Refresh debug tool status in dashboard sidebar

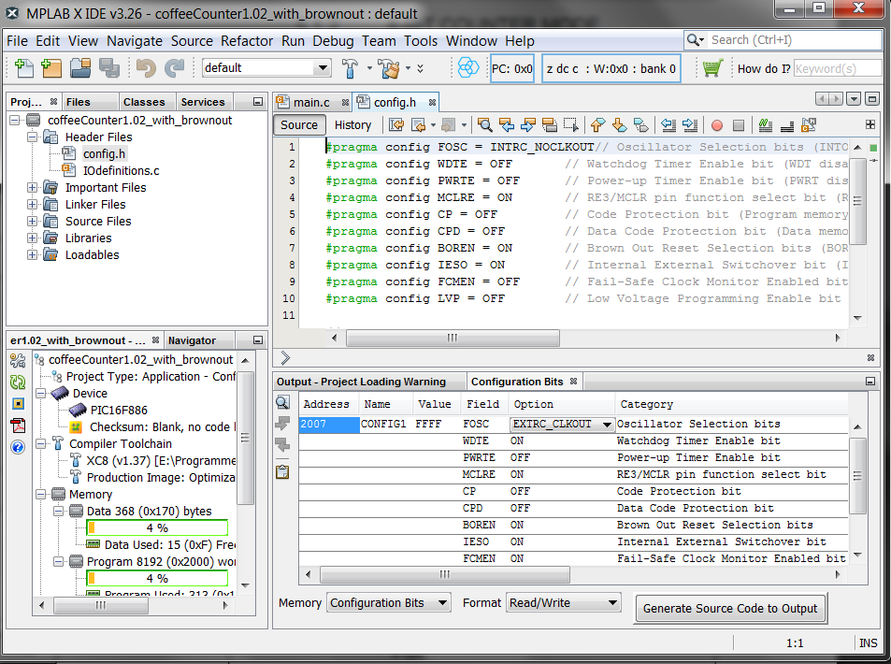coord(18,382)
